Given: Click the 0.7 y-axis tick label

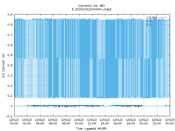Looking at the screenshot, I should 10,35.
